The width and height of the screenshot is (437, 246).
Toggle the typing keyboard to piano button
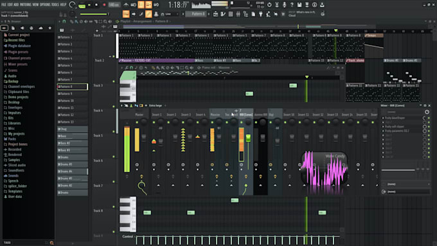point(126,13)
